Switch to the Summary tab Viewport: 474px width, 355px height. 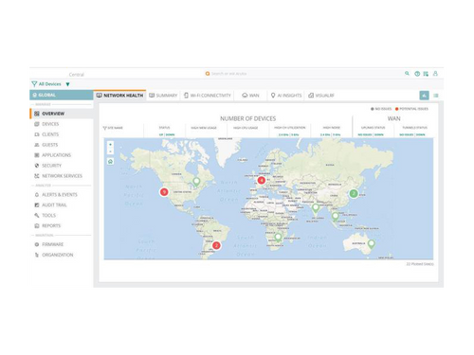[163, 96]
